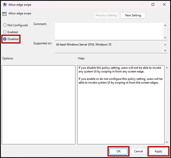Click 'At least Windows Server 2016, Windows 10' text
This screenshot has height=158, width=171.
[x=84, y=45]
